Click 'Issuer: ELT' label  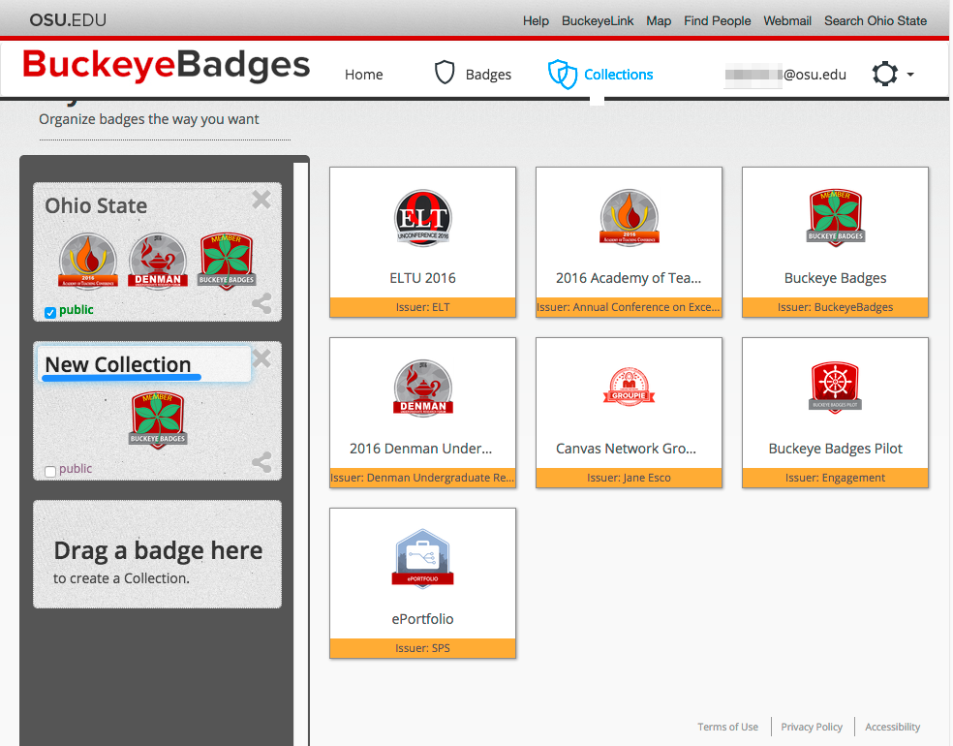coord(423,307)
